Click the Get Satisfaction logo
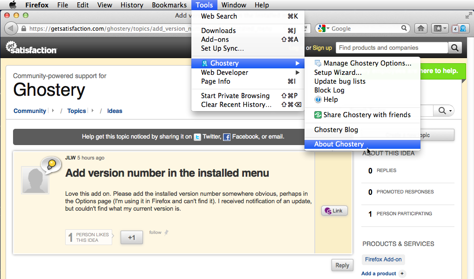474x279 pixels. pyautogui.click(x=31, y=48)
